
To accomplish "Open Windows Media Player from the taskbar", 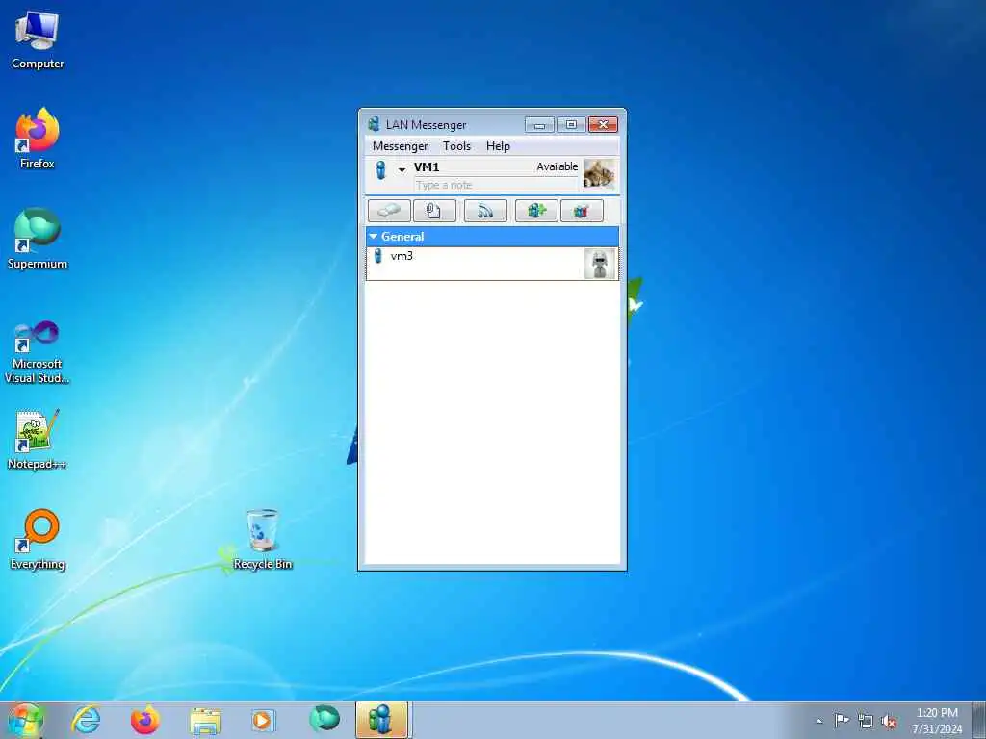I will pos(264,720).
